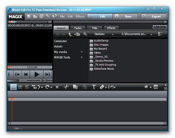Click the group objects bracket icon
Screen dimensions: 175x138
(x=111, y=87)
